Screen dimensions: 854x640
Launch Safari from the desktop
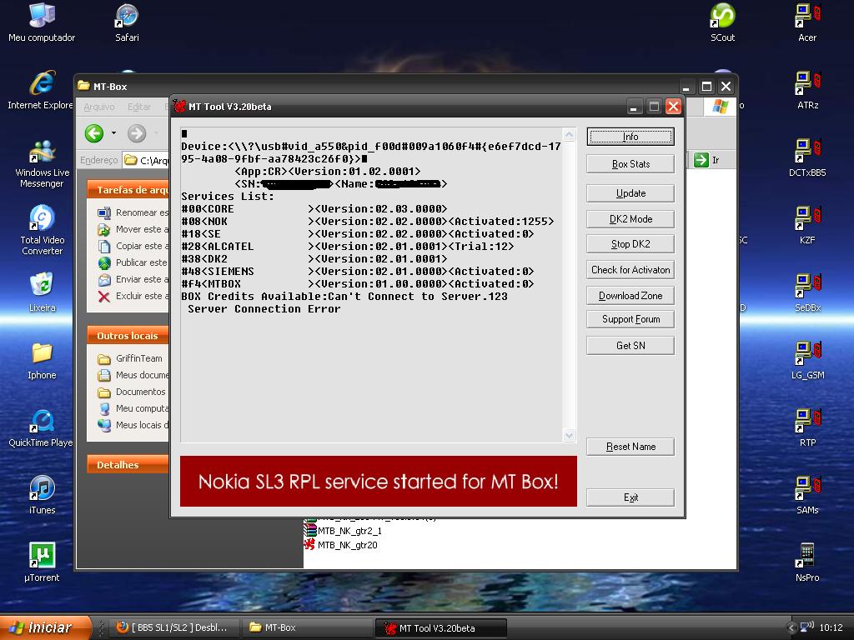point(127,22)
